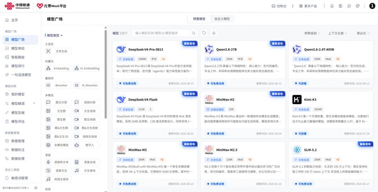Viewport: 378px width, 192px height.
Task: Click the 元景MaaS平台 logo
Action: [x=51, y=6]
